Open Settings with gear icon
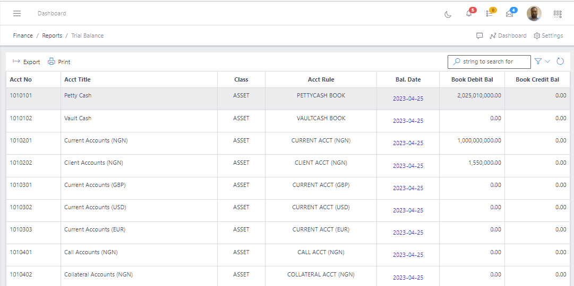The image size is (574, 286). pos(549,36)
